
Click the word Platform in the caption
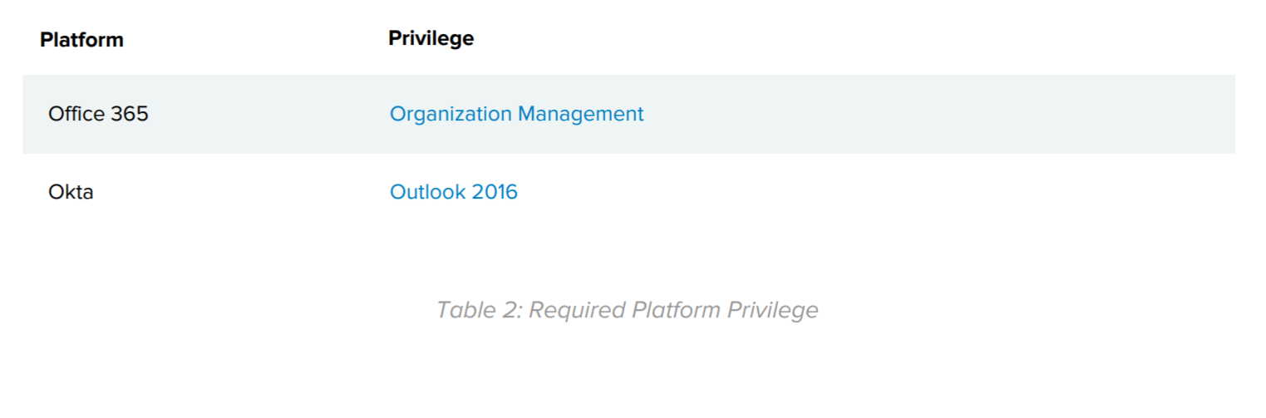[x=676, y=310]
